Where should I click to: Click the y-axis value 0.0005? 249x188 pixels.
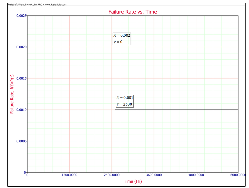21,141
